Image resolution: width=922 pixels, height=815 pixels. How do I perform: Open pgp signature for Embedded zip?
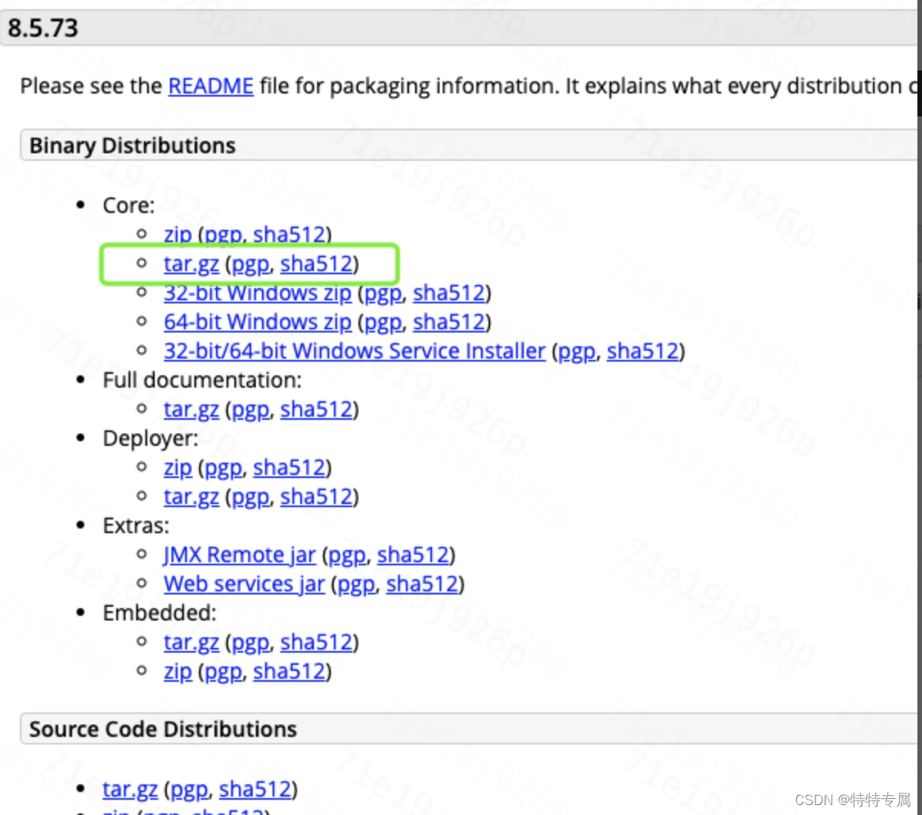[x=222, y=671]
